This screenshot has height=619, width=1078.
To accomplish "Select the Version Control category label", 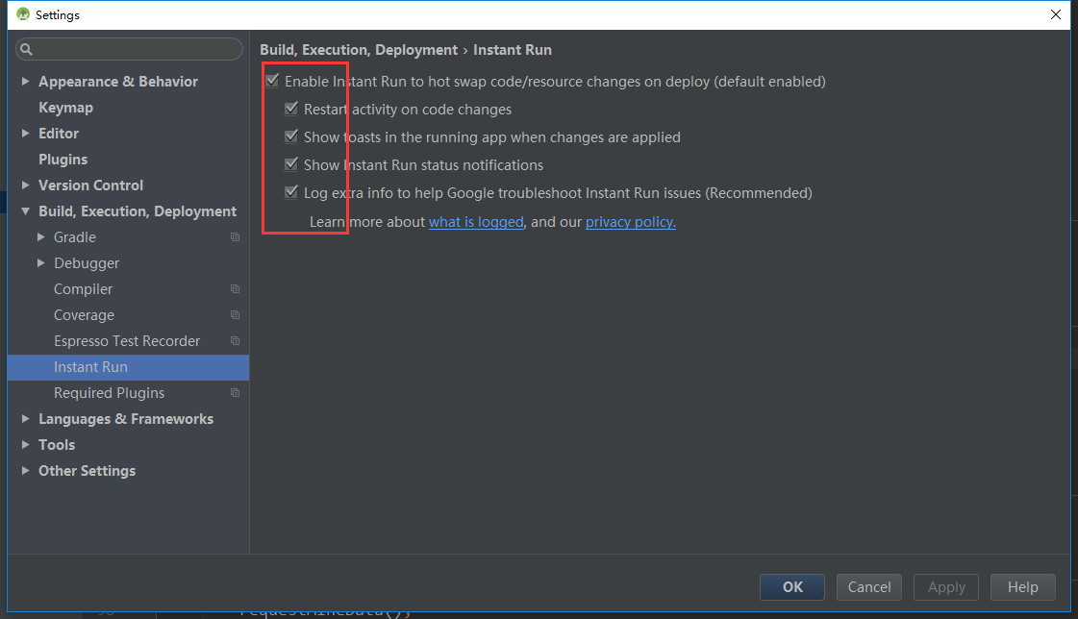I will [x=90, y=186].
